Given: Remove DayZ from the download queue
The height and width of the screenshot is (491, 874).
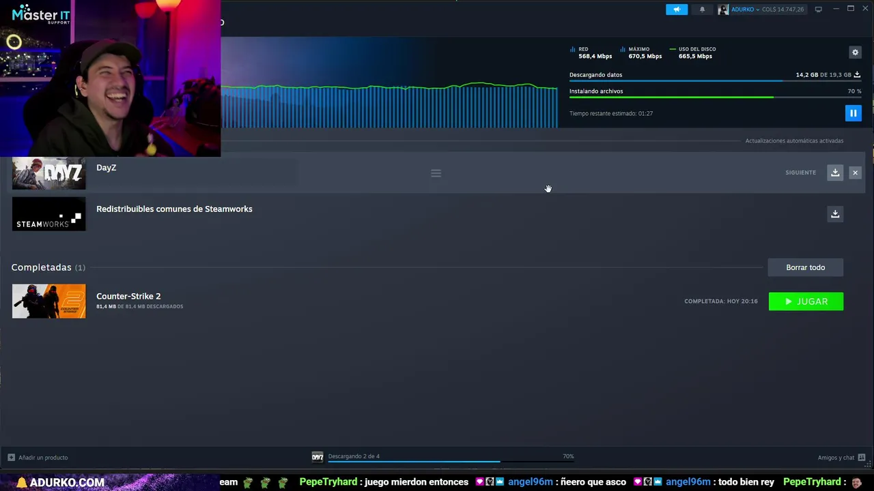Looking at the screenshot, I should [x=855, y=173].
